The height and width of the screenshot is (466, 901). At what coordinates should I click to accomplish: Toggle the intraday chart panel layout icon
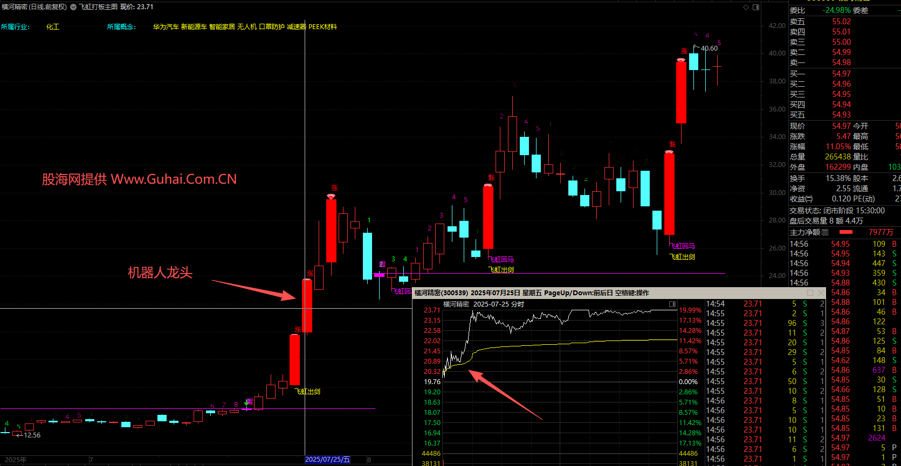tap(672, 304)
